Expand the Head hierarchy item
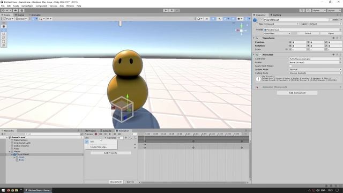The height and width of the screenshot is (193, 343). pyautogui.click(x=14, y=157)
